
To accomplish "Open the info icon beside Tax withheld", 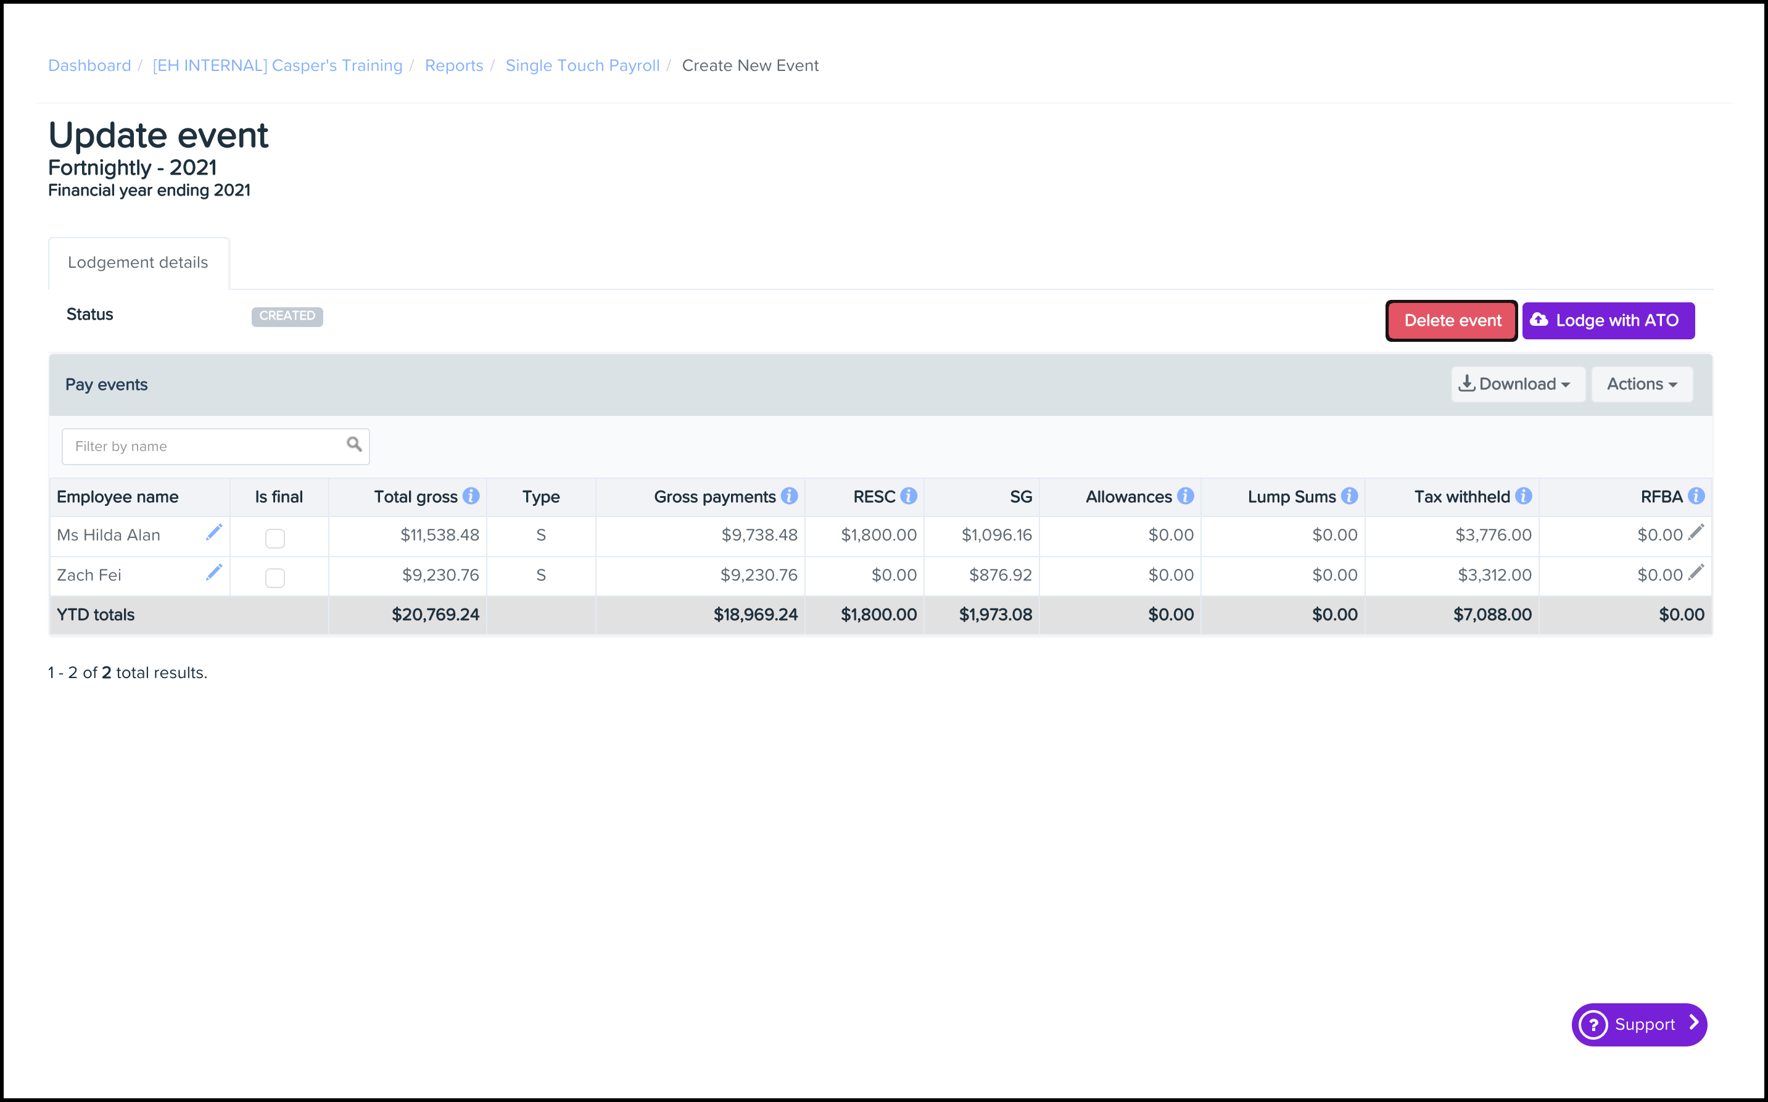I will point(1523,496).
